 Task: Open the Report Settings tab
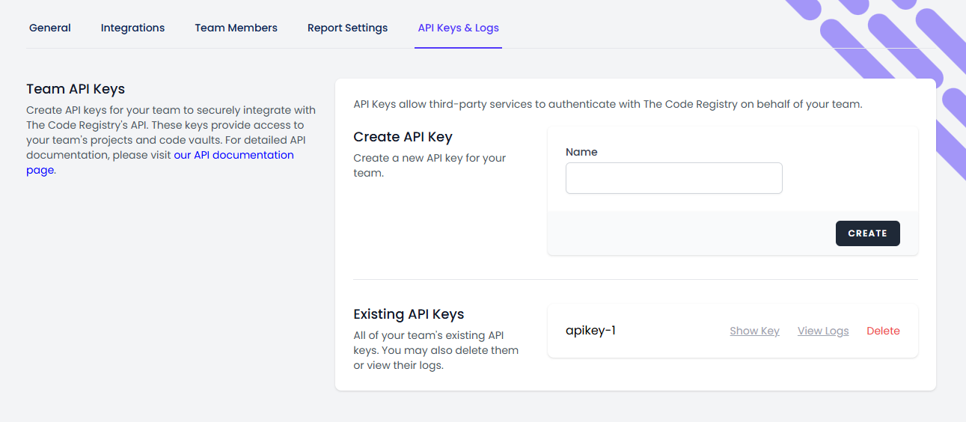pyautogui.click(x=347, y=28)
